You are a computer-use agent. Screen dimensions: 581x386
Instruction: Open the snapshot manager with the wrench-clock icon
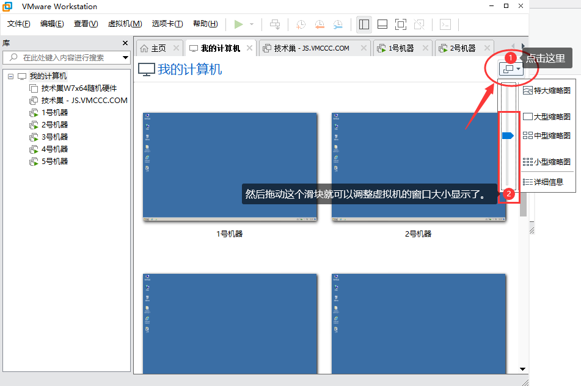coord(338,24)
